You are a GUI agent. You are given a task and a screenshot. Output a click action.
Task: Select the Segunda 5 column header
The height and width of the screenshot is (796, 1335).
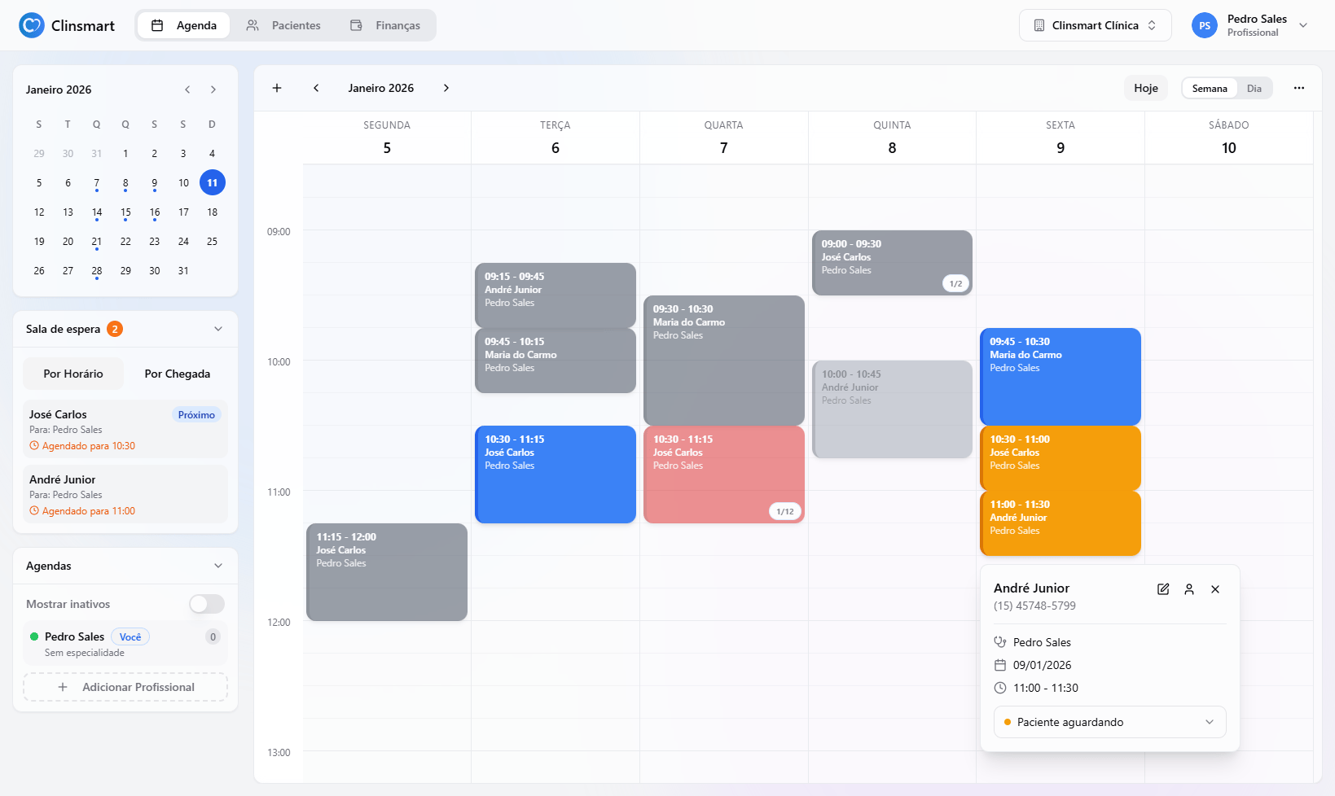coord(387,138)
